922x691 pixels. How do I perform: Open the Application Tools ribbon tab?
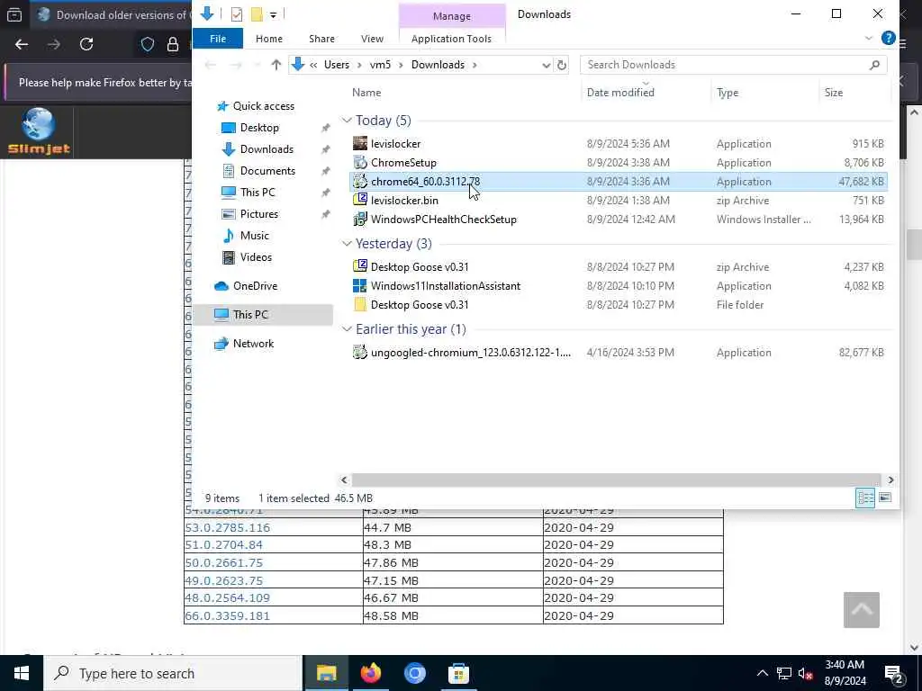pyautogui.click(x=452, y=38)
